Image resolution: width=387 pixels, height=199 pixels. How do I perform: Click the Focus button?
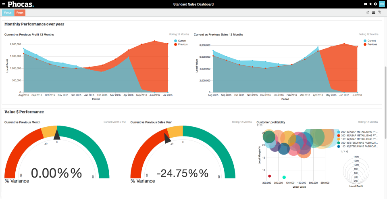tap(8, 13)
